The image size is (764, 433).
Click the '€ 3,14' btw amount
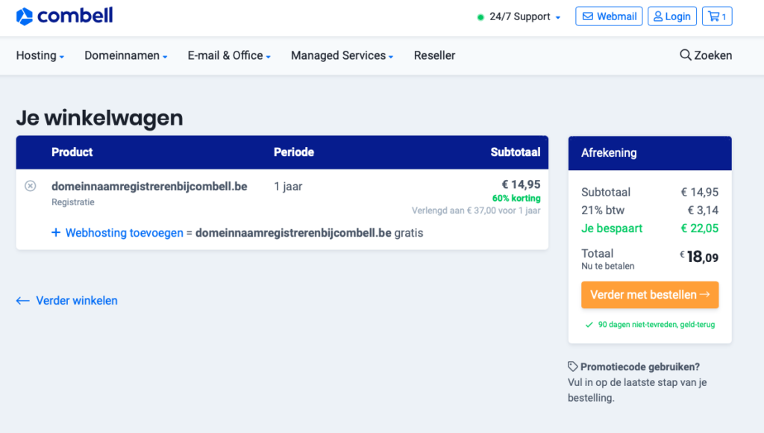[x=703, y=211]
